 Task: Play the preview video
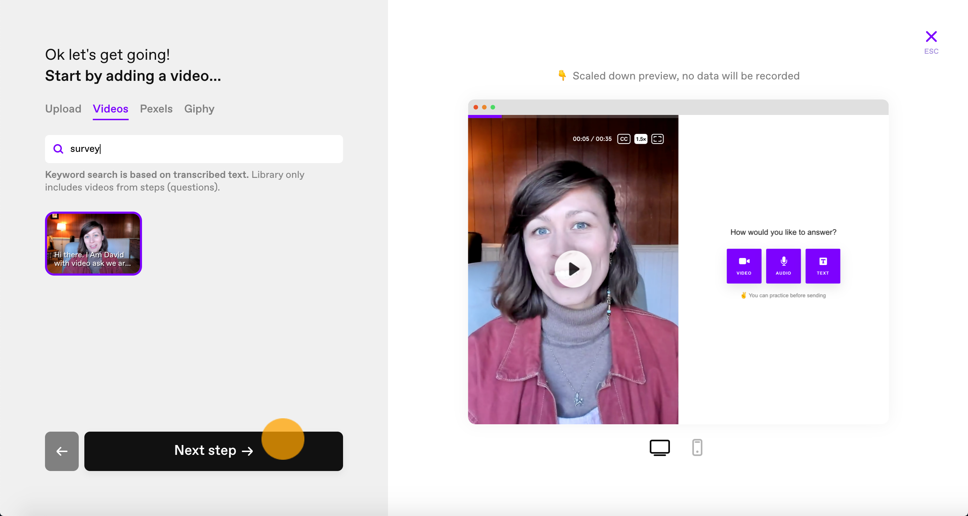[573, 269]
